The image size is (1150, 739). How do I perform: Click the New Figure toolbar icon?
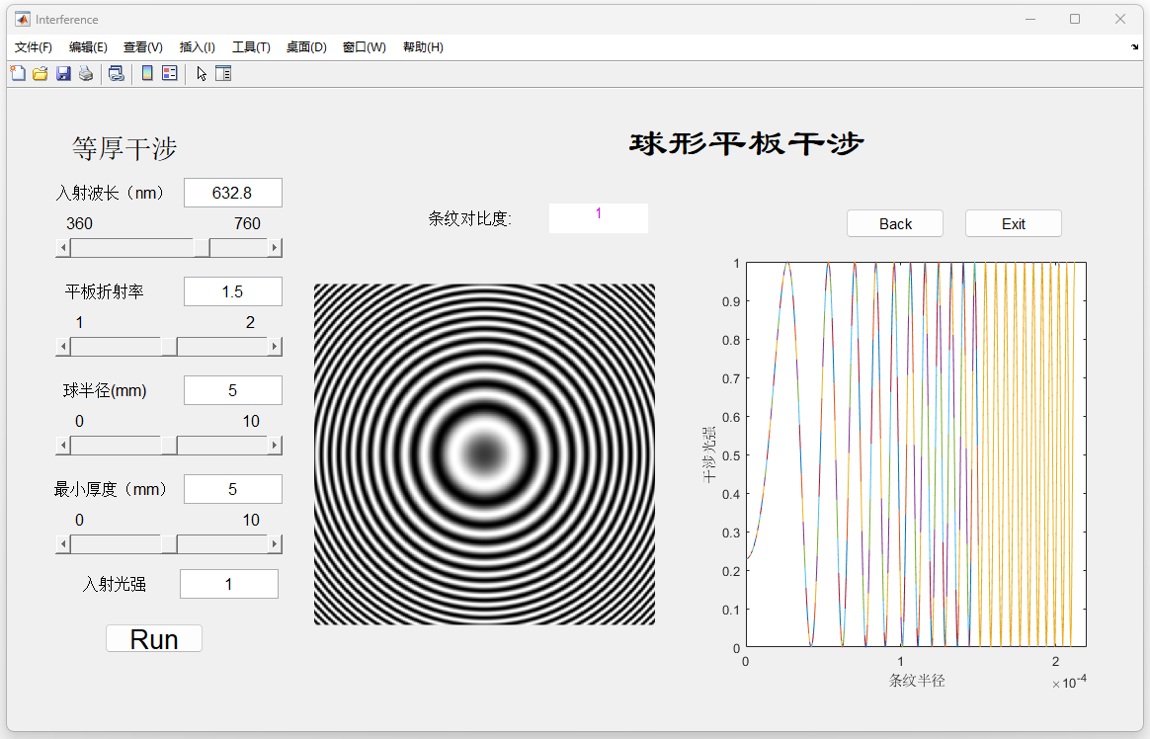[18, 73]
